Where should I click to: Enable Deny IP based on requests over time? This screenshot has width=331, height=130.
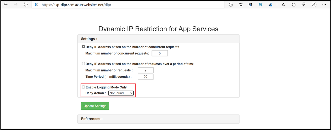[x=83, y=63]
